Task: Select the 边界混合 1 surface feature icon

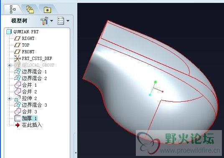Action: (18, 72)
